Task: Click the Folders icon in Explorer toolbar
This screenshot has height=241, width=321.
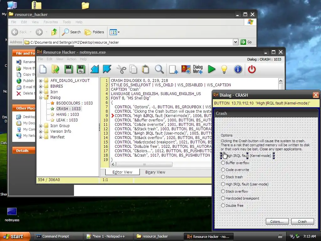Action: tap(88, 32)
